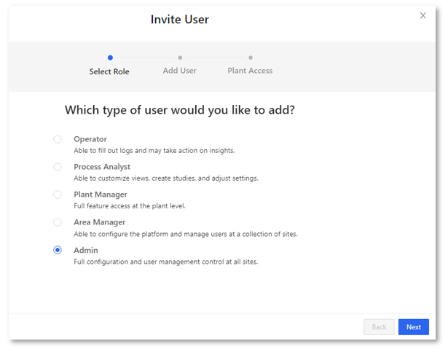Screen dimensions: 448x349
Task: Select the Operator radio button
Action: (x=58, y=139)
